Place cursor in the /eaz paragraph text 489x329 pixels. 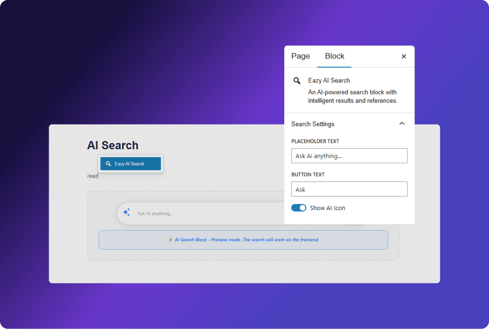click(x=93, y=176)
